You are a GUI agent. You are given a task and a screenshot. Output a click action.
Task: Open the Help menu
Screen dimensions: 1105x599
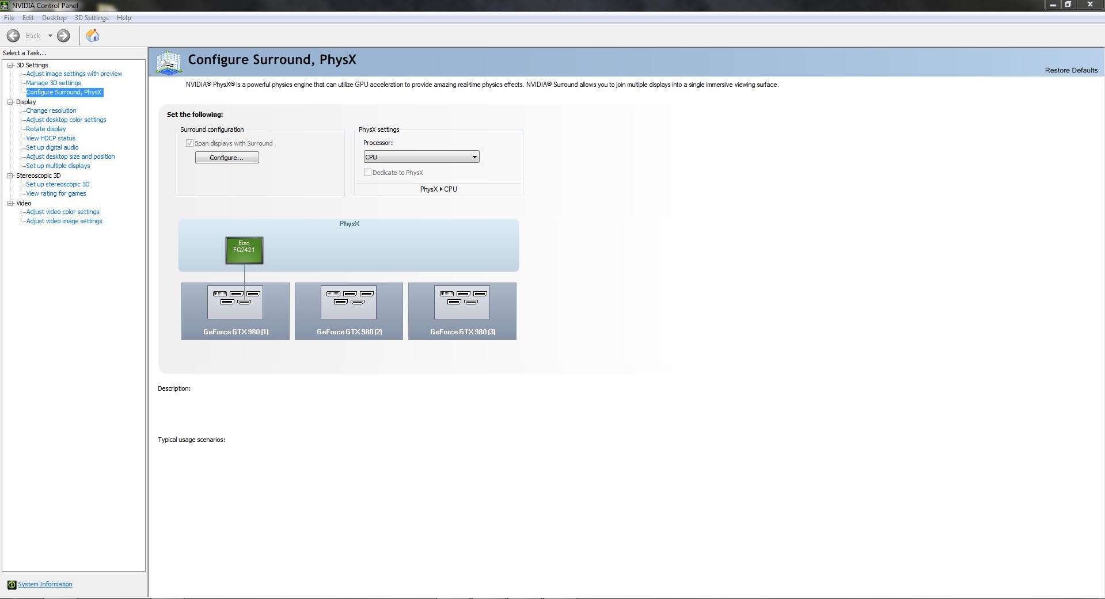pos(124,18)
